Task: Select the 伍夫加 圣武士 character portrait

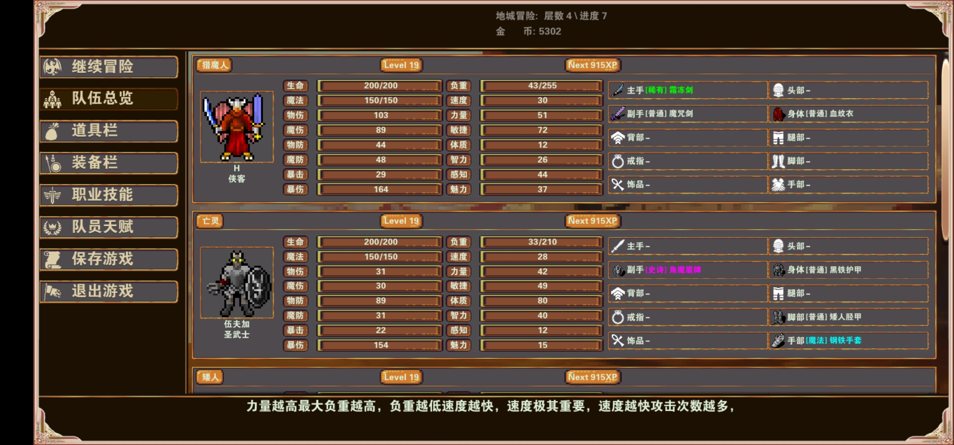Action: coord(237,283)
